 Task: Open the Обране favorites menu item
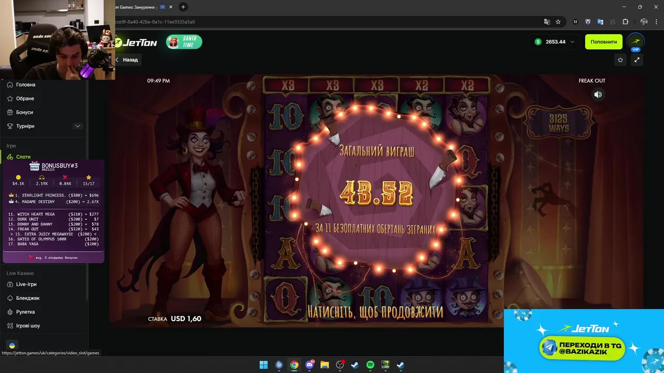[25, 98]
